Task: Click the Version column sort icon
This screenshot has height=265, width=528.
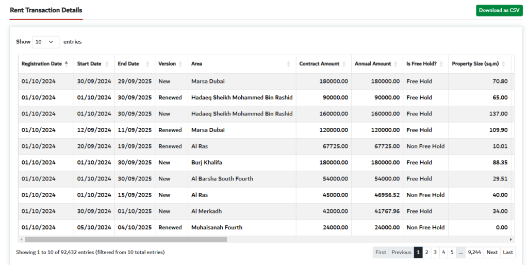Action: [x=180, y=64]
